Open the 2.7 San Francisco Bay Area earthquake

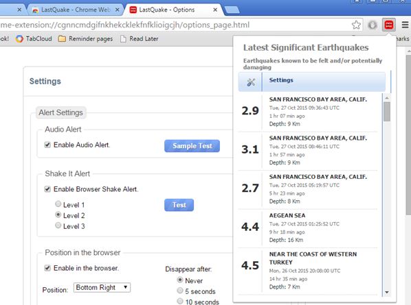point(308,189)
